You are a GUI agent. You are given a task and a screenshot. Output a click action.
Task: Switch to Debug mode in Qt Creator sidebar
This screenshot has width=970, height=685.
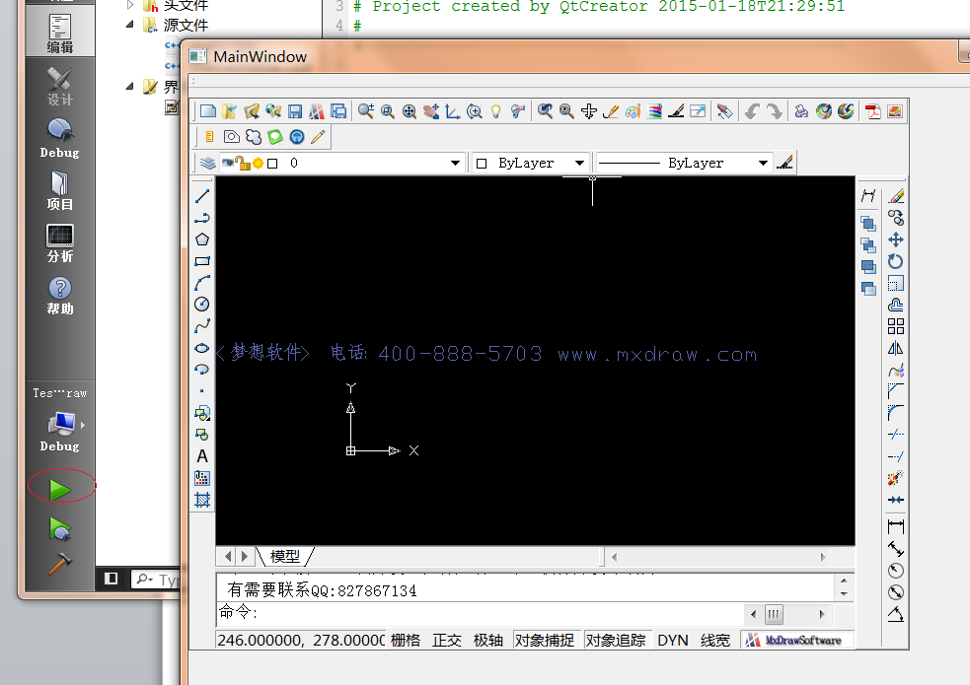pos(60,139)
